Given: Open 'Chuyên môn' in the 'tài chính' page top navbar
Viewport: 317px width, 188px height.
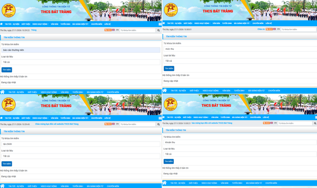Looking at the screenshot, I should [96, 118].
